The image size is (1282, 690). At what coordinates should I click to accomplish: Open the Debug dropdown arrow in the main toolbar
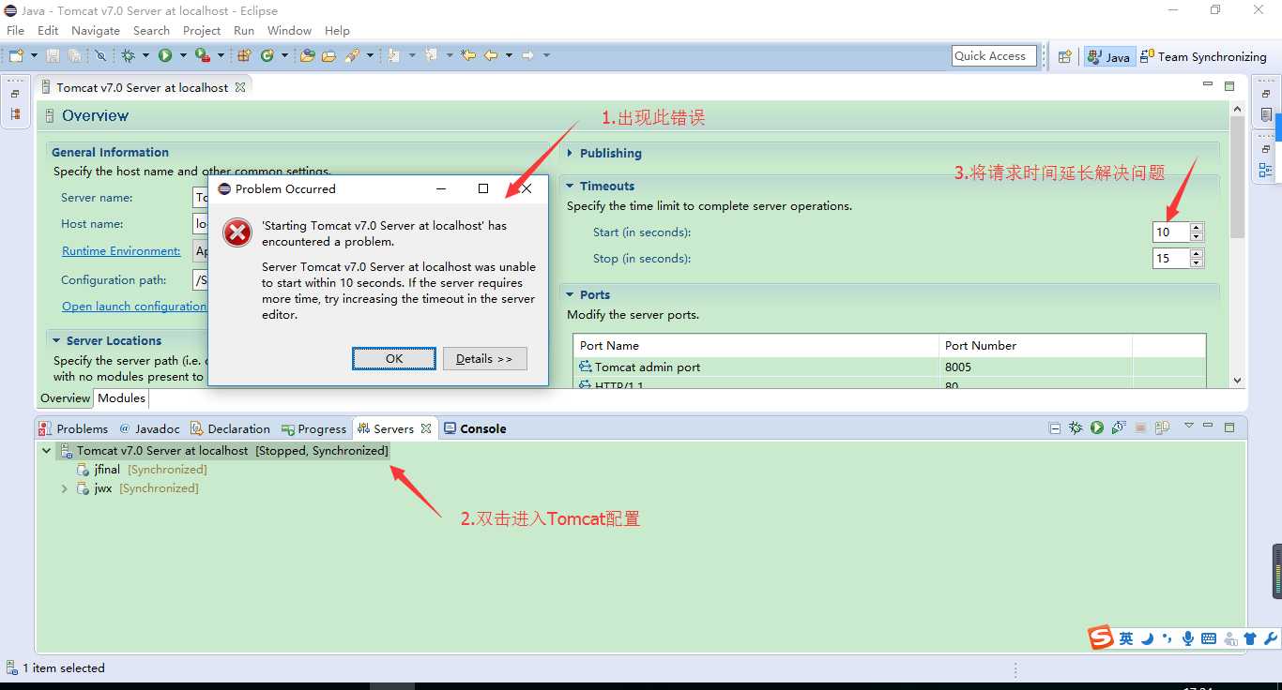point(145,56)
